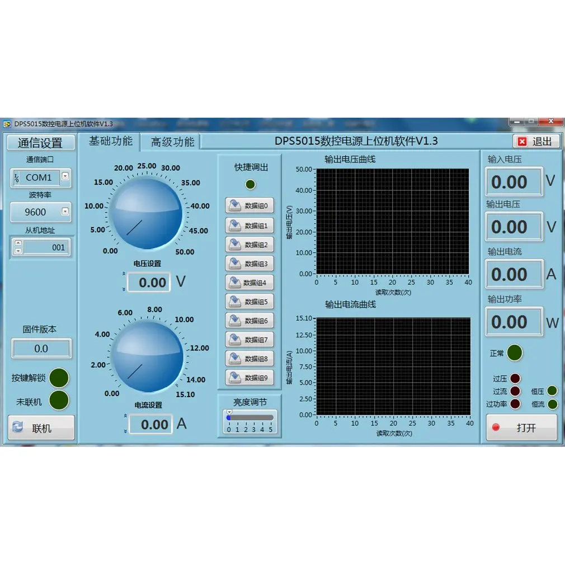Click the 按键解锁 indicator light
This screenshot has width=565, height=565.
(59, 378)
